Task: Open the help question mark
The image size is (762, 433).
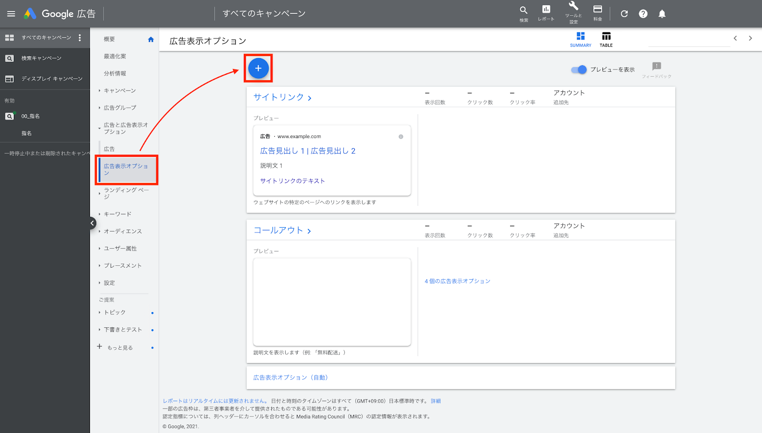Action: point(643,14)
